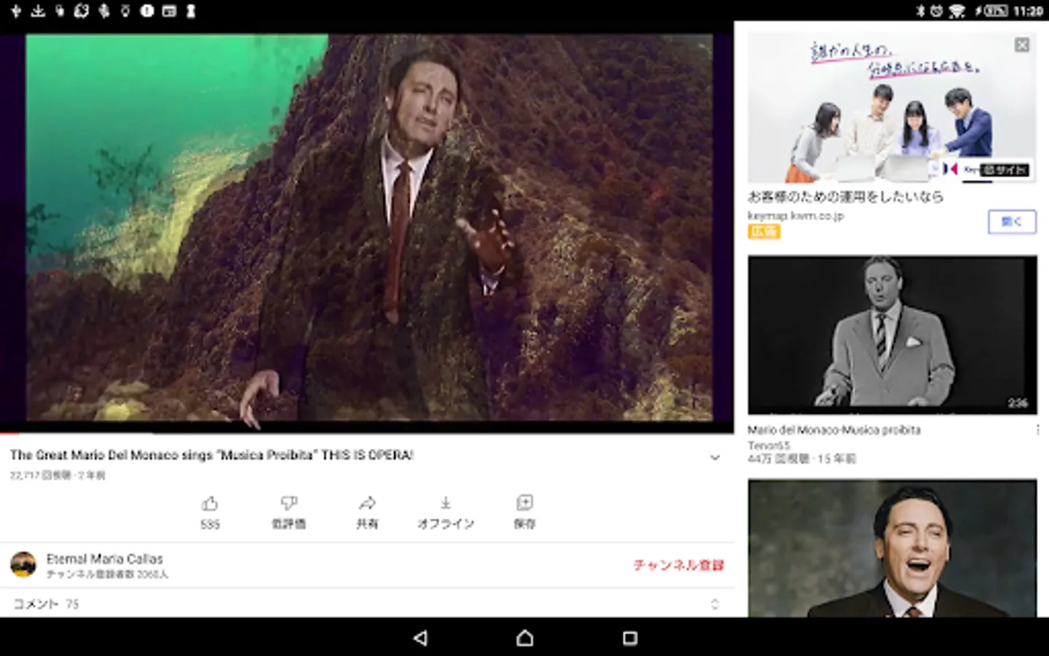The height and width of the screenshot is (656, 1049).
Task: Tap the Android back navigation button
Action: pyautogui.click(x=420, y=638)
